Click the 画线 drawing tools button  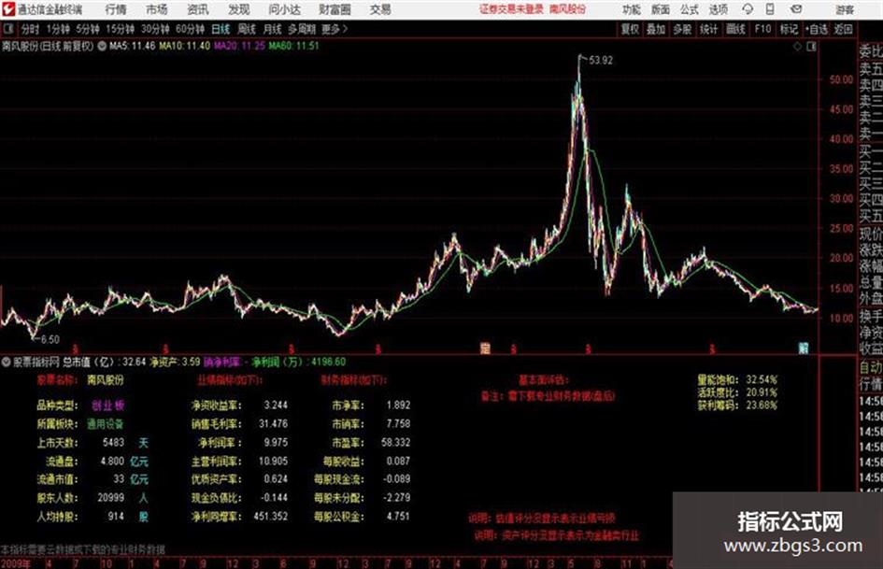736,29
